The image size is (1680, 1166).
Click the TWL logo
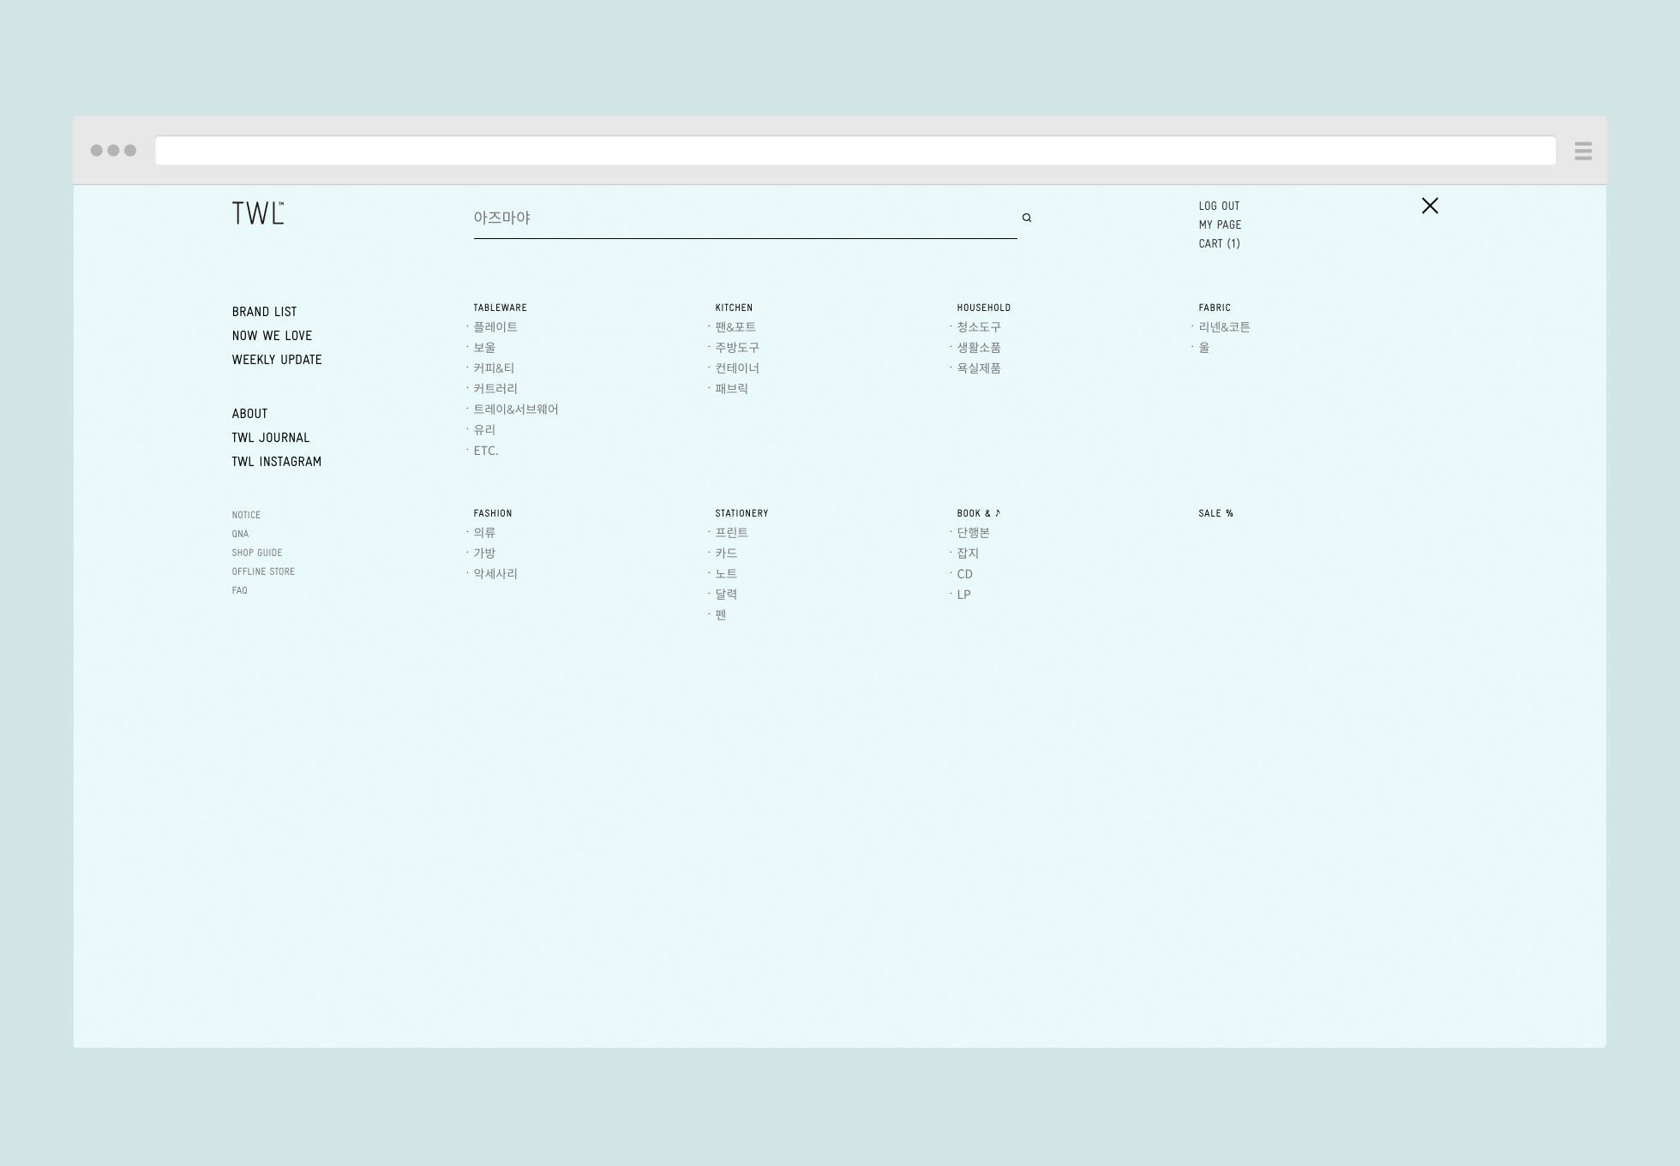[257, 213]
